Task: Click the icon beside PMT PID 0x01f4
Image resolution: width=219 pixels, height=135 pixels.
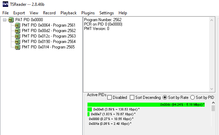Action: pos(17,47)
